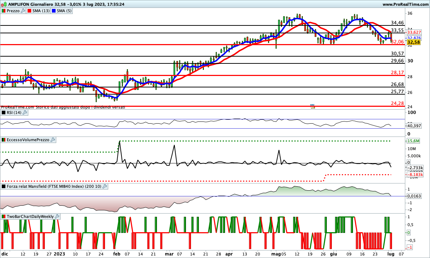Select the horizontal level label 29,66
Viewport: 430px width, 258px height.
(397, 61)
